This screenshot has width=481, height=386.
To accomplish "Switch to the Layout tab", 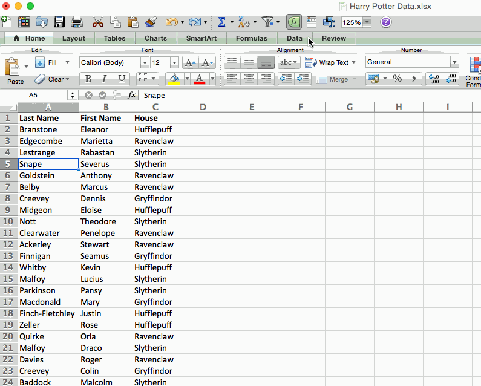I will click(74, 38).
